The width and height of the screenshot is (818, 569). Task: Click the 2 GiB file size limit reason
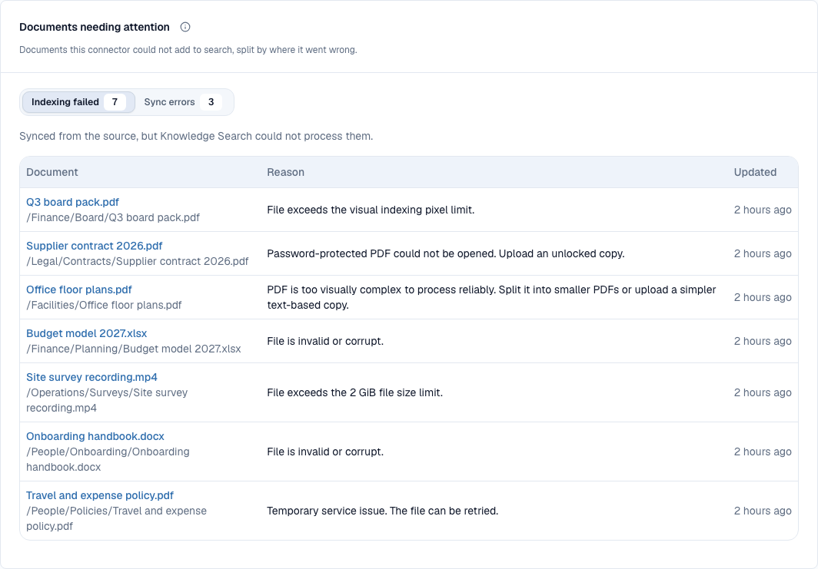point(354,393)
